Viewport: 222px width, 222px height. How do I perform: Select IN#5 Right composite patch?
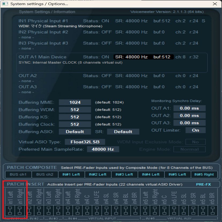204,175
